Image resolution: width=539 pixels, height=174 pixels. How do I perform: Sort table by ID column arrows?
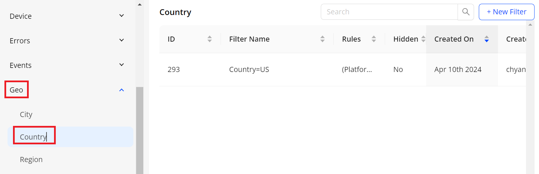pyautogui.click(x=210, y=39)
